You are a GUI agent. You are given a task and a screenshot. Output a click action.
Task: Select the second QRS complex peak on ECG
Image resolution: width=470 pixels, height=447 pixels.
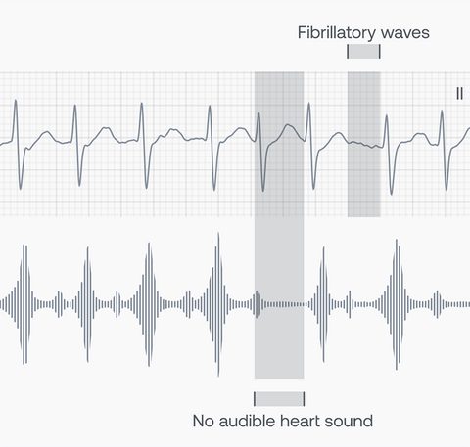coord(75,107)
